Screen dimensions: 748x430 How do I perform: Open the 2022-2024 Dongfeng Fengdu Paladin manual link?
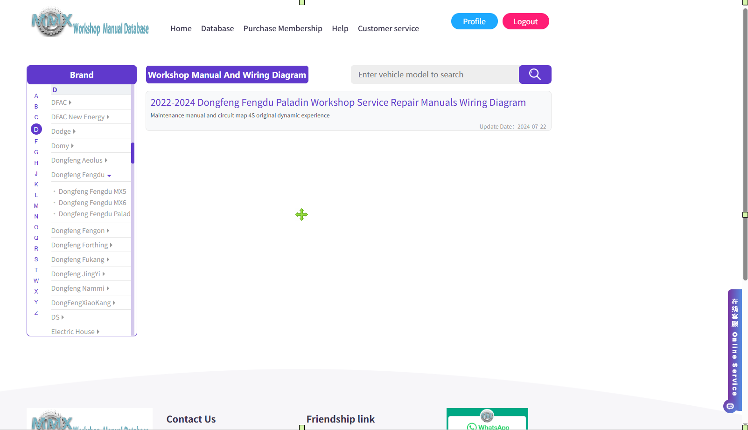pos(338,102)
